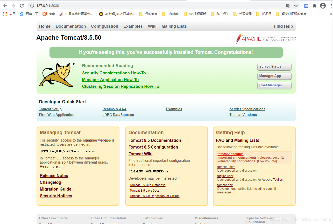Click the Apache Software Foundation logo
Screen dimensions: 333x224
pyautogui.click(x=266, y=39)
